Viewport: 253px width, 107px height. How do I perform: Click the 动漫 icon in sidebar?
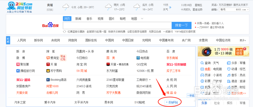point(229,69)
